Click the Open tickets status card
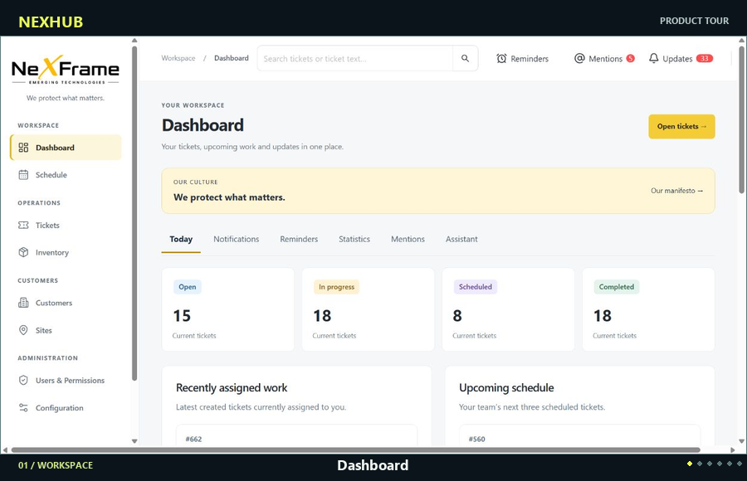Screen dimensions: 747x481 coord(227,309)
